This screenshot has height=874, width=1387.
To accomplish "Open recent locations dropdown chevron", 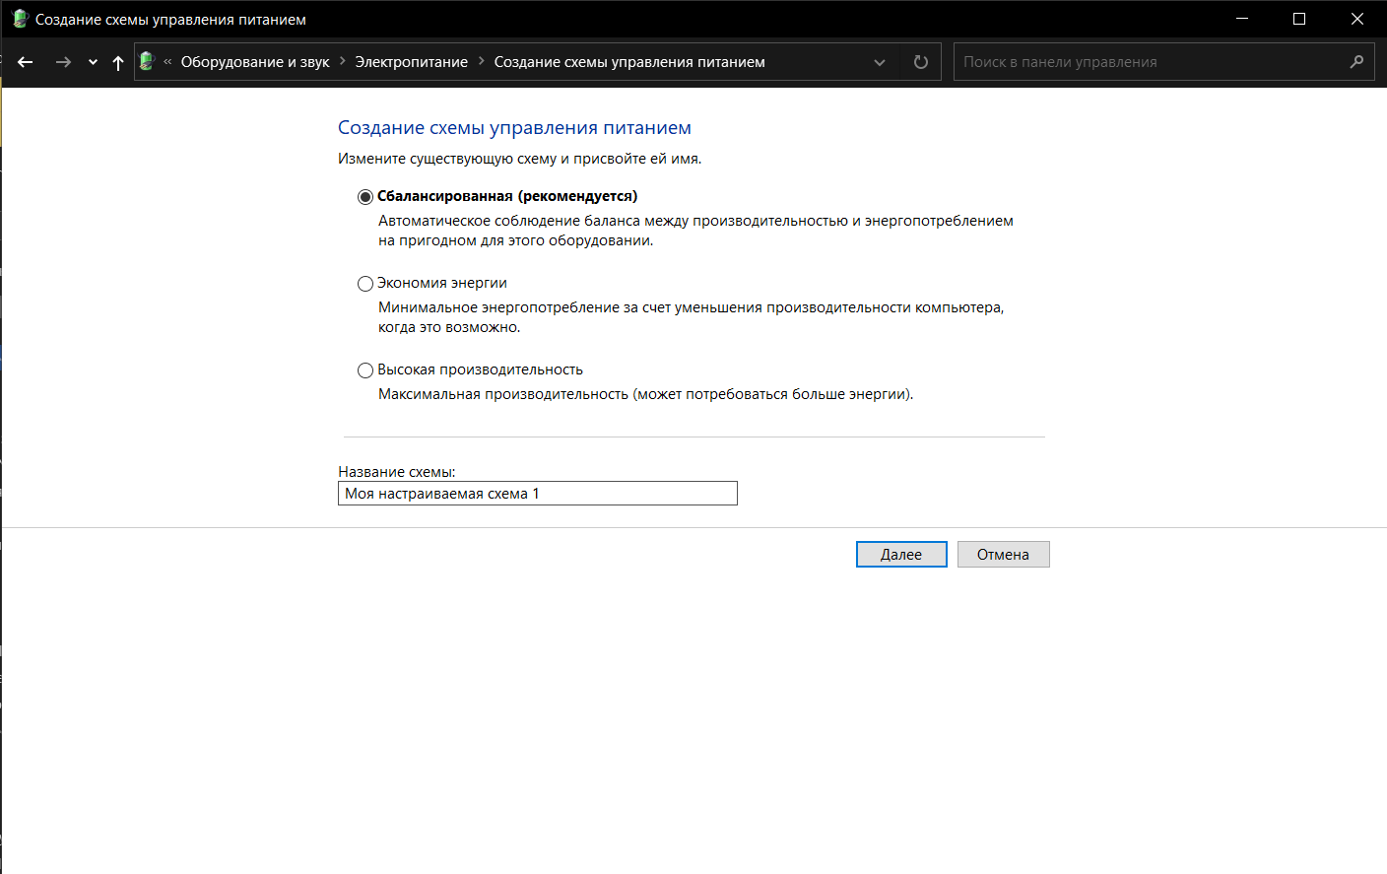I will (x=93, y=62).
